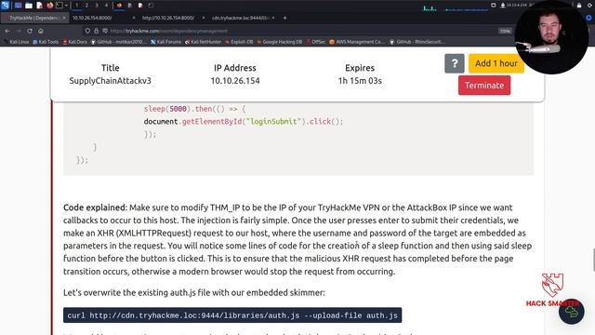This screenshot has width=595, height=335.
Task: Click the curl upload-file command block
Action: point(232,315)
